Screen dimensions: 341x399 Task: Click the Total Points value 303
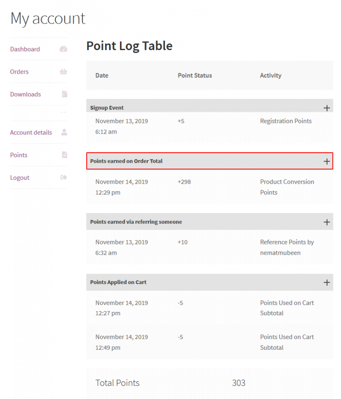pyautogui.click(x=238, y=383)
